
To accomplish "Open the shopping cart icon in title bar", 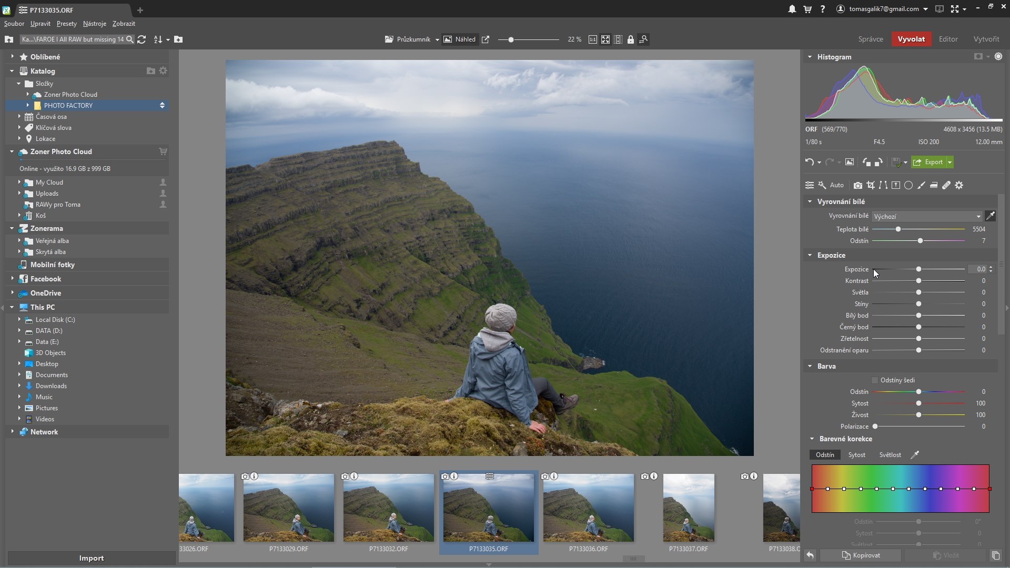I will pyautogui.click(x=807, y=9).
